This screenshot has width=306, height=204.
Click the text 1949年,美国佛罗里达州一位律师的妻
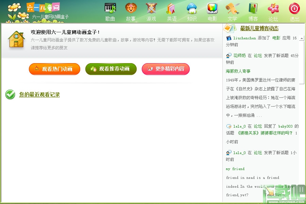click(260, 80)
